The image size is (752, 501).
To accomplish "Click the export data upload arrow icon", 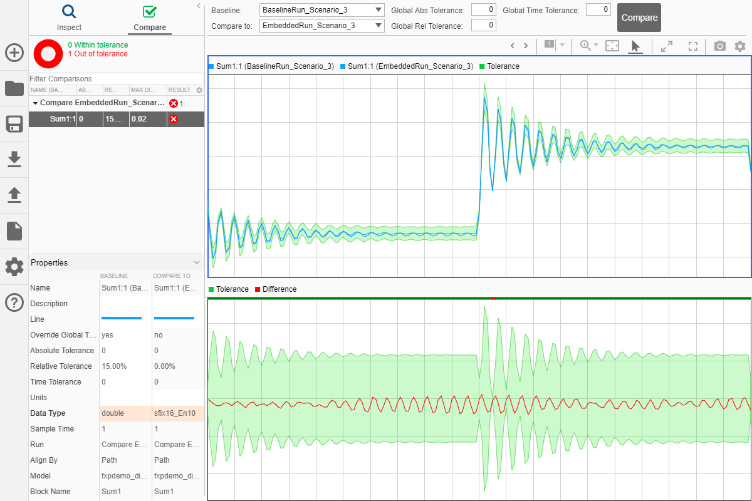I will point(14,195).
